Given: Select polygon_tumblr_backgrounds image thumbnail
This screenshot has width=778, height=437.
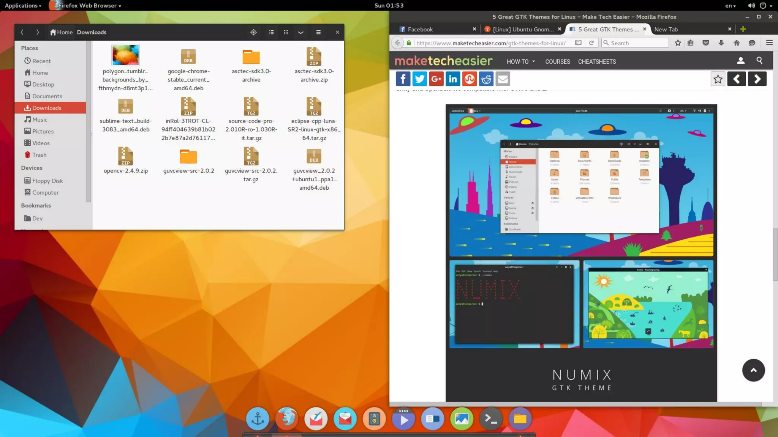Looking at the screenshot, I should coord(125,55).
